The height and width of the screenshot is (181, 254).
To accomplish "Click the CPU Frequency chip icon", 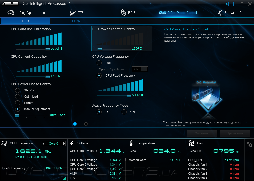I will 4,143.
